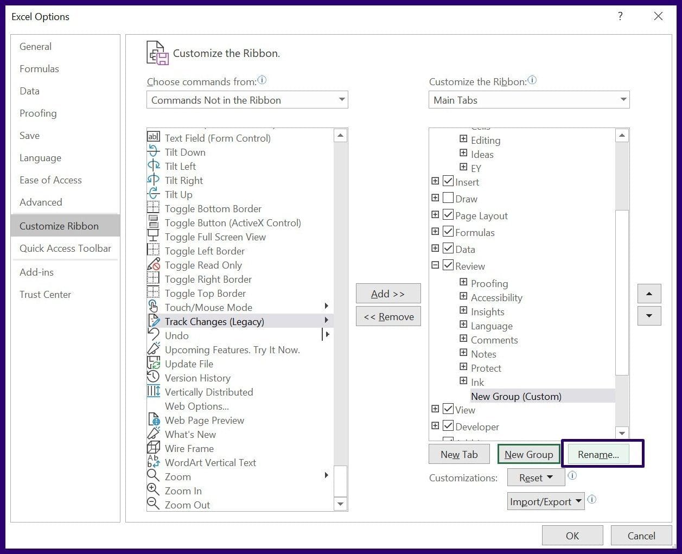Click the Web Page Preview icon

(154, 419)
